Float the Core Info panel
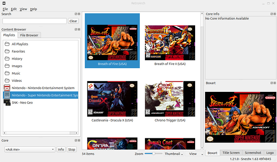Viewport: 277px width, 162px height. click(272, 14)
